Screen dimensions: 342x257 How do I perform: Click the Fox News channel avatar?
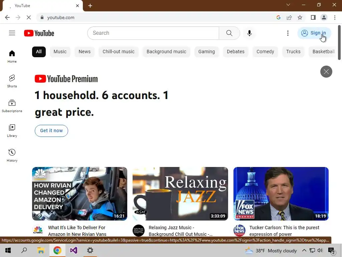(x=239, y=230)
